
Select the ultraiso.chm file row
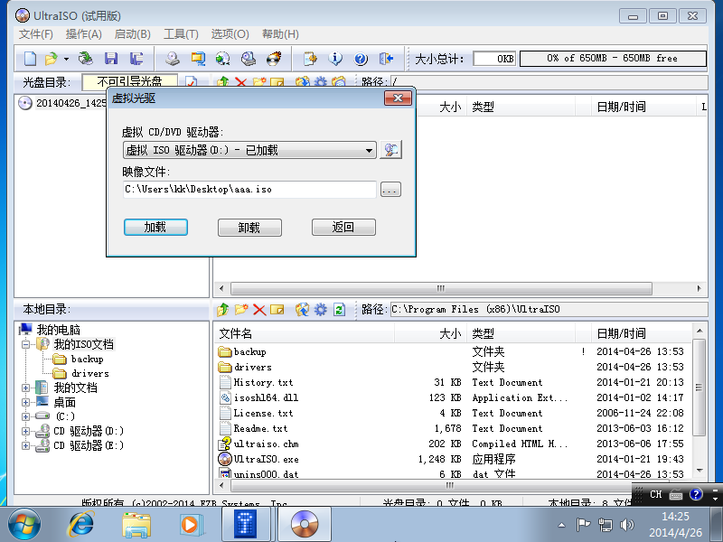coord(453,444)
